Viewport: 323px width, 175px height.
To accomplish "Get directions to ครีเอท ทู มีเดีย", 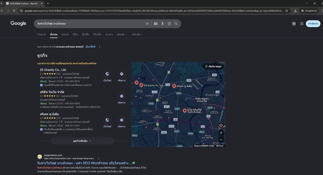I will pos(121,120).
